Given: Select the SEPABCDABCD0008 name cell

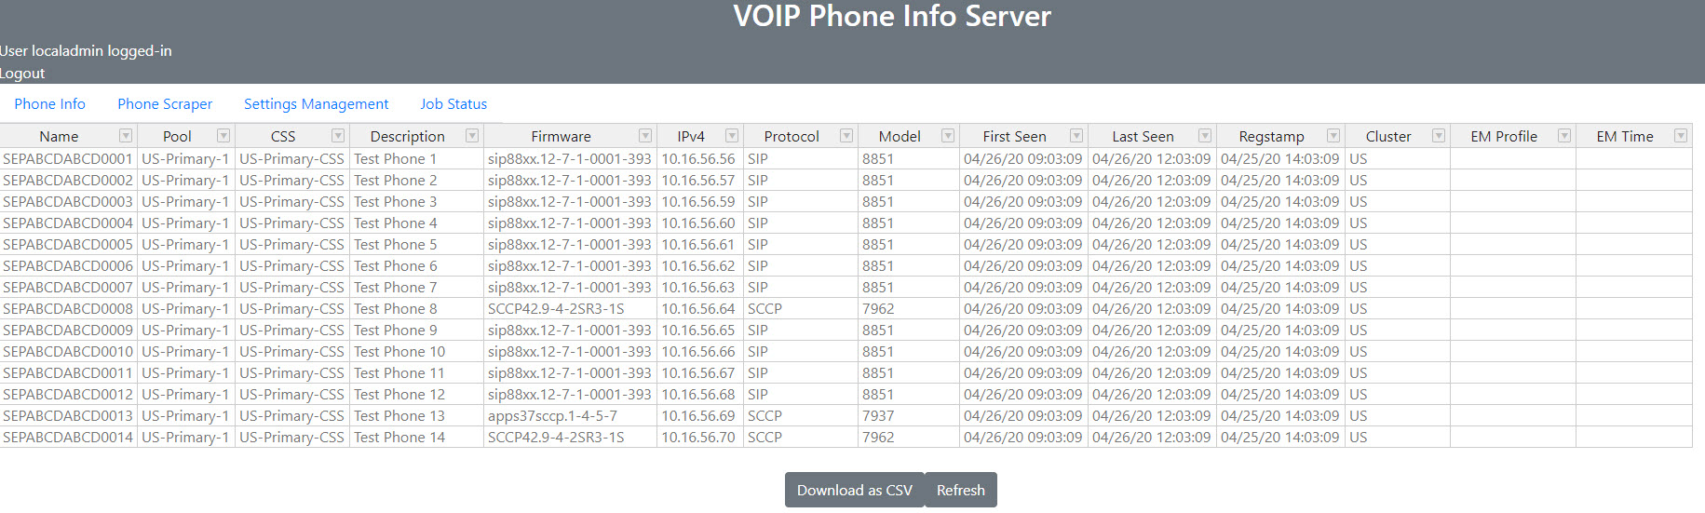Looking at the screenshot, I should point(68,309).
